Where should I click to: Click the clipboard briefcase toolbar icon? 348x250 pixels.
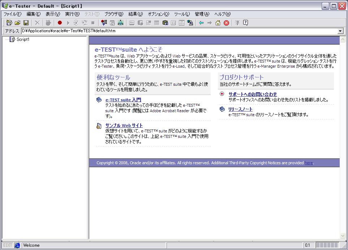click(x=165, y=23)
